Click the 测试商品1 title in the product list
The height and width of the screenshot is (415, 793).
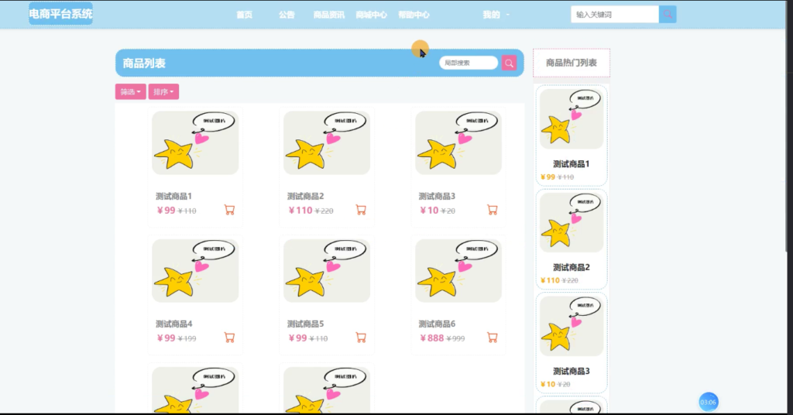click(173, 196)
